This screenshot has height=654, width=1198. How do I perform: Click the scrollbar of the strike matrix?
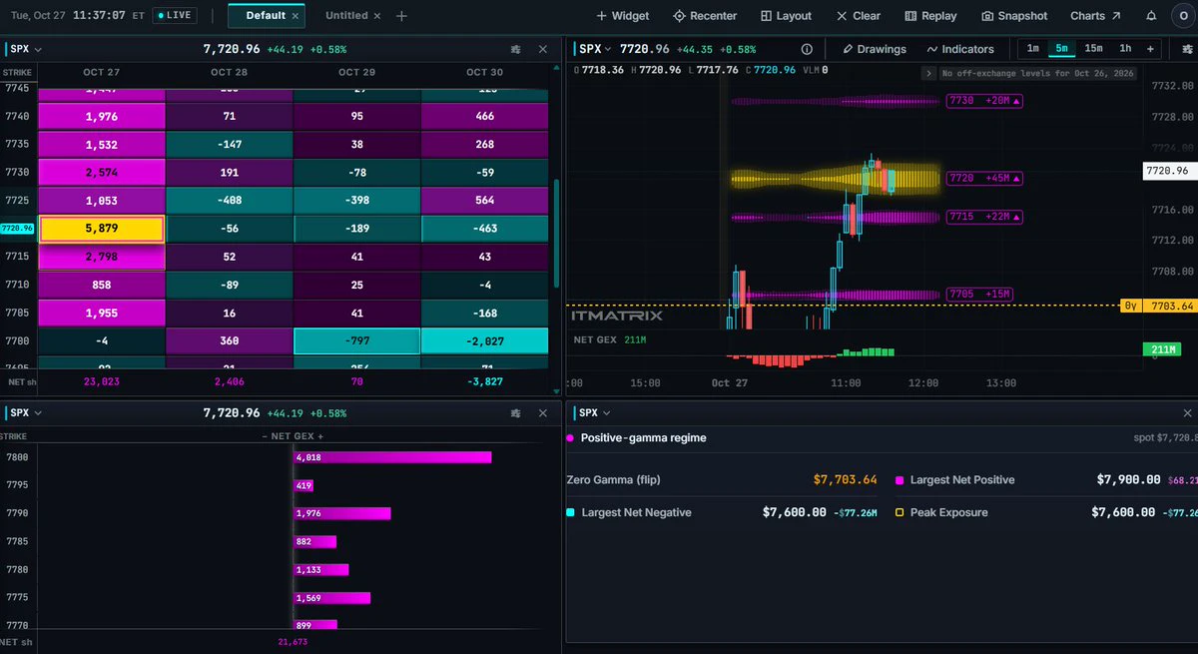[x=555, y=233]
